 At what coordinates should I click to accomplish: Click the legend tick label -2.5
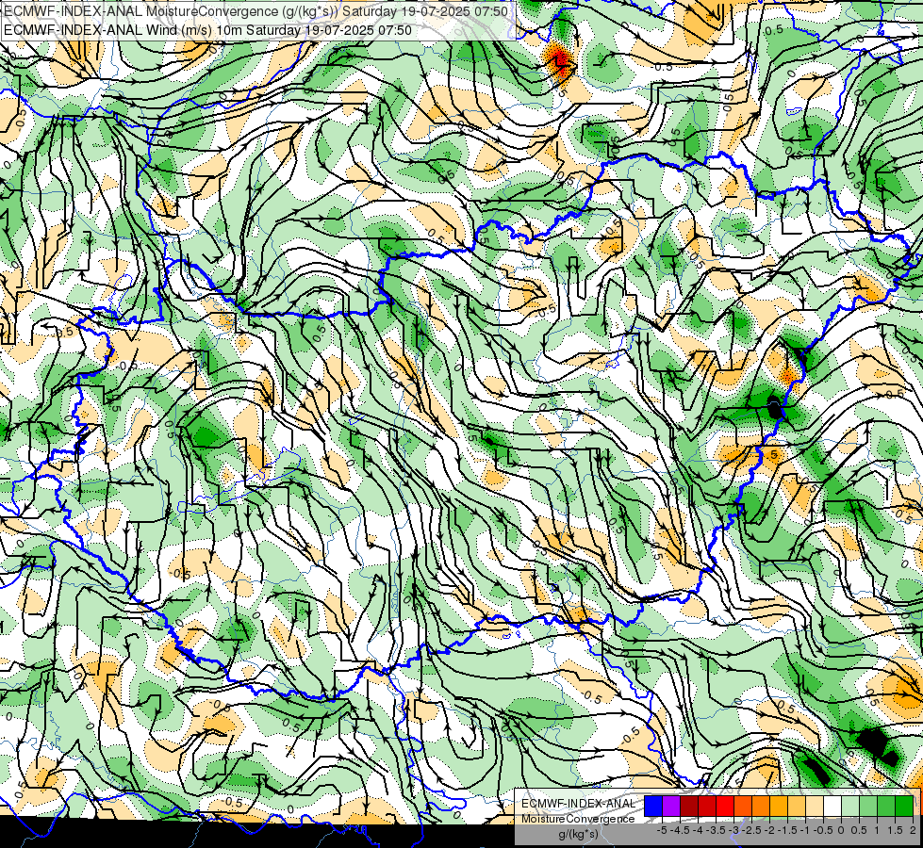[x=751, y=830]
